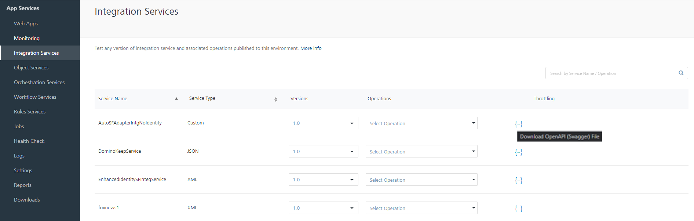This screenshot has height=221, width=694.
Task: Open Web Apps from sidebar
Action: click(x=26, y=23)
